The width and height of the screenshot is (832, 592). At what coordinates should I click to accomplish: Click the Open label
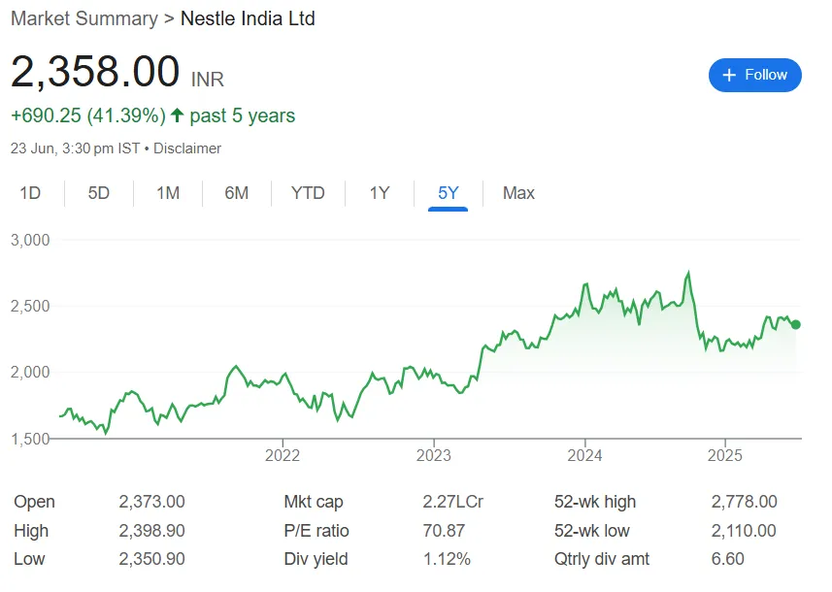click(x=35, y=502)
